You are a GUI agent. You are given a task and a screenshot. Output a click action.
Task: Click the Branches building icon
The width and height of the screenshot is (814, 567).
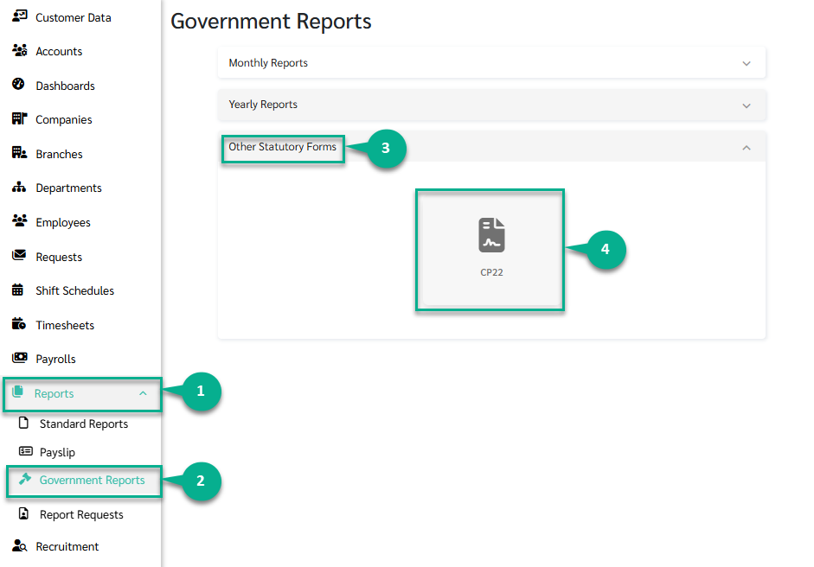[19, 152]
